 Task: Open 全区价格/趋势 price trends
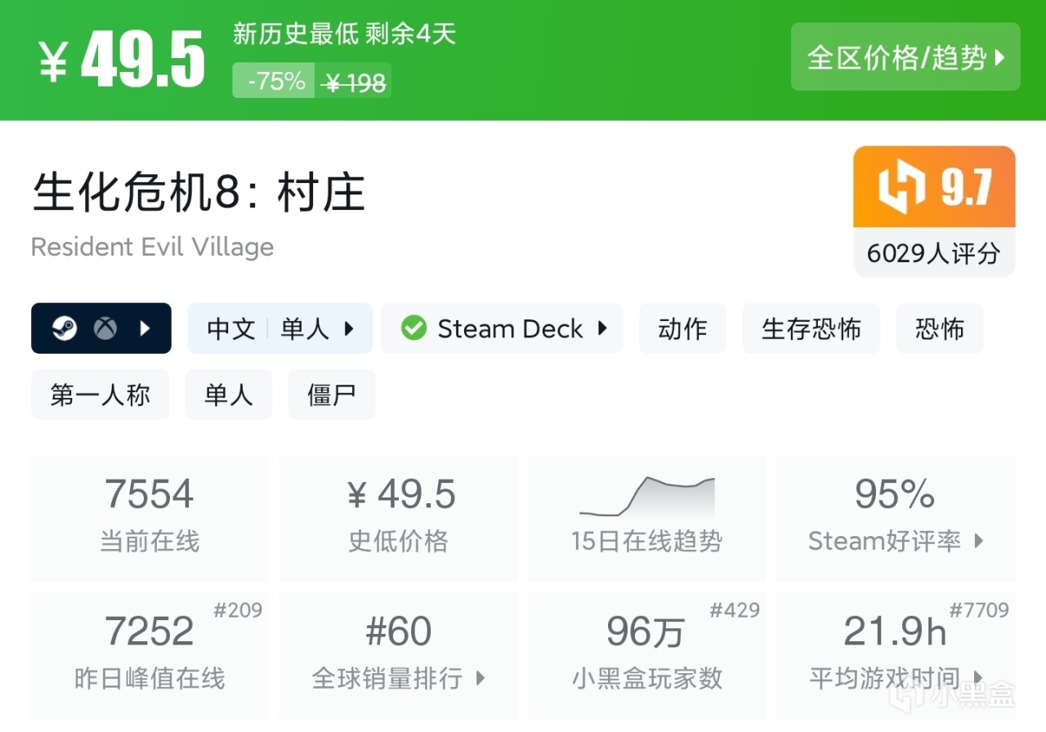pyautogui.click(x=905, y=57)
